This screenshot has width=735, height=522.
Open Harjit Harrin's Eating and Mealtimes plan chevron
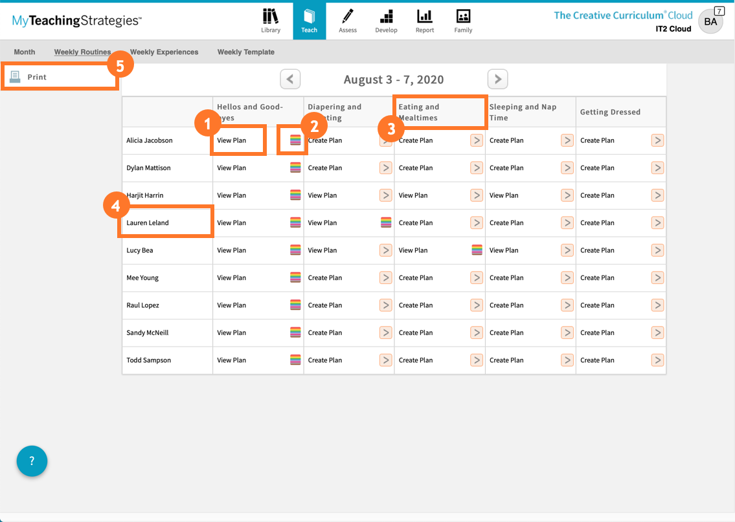tap(477, 195)
